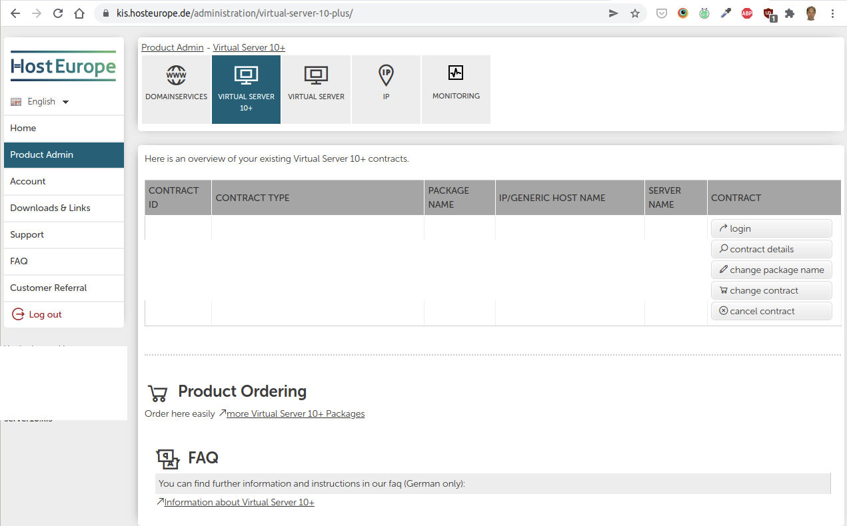Open Chrome's three-dot menu

coord(833,13)
